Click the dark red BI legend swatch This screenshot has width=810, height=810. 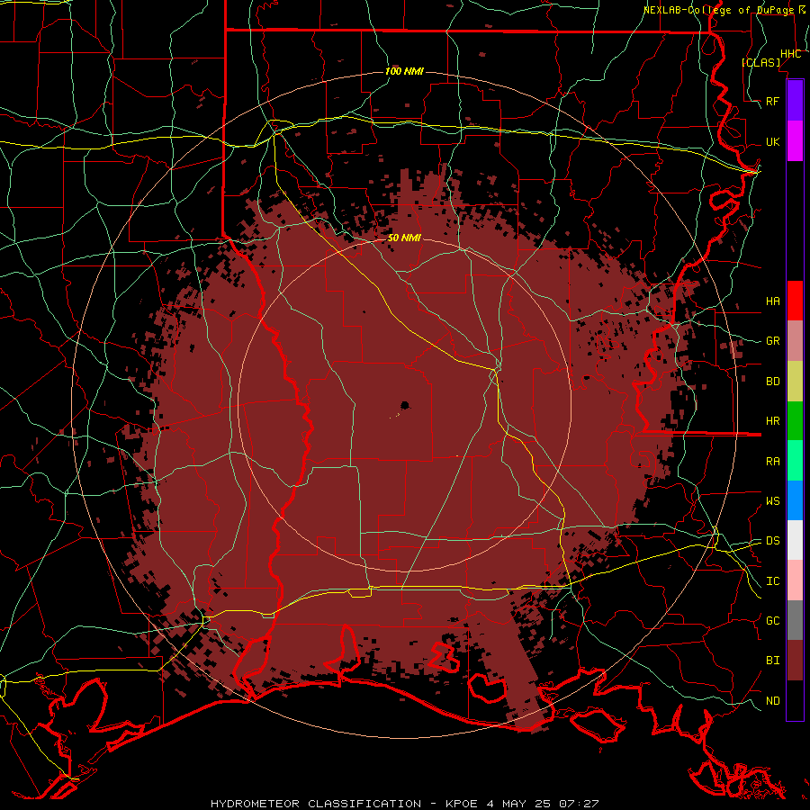coord(795,661)
